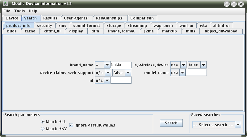Toggle the Ignore default values checkbox
Screen dimensions: 247x137
point(71,125)
